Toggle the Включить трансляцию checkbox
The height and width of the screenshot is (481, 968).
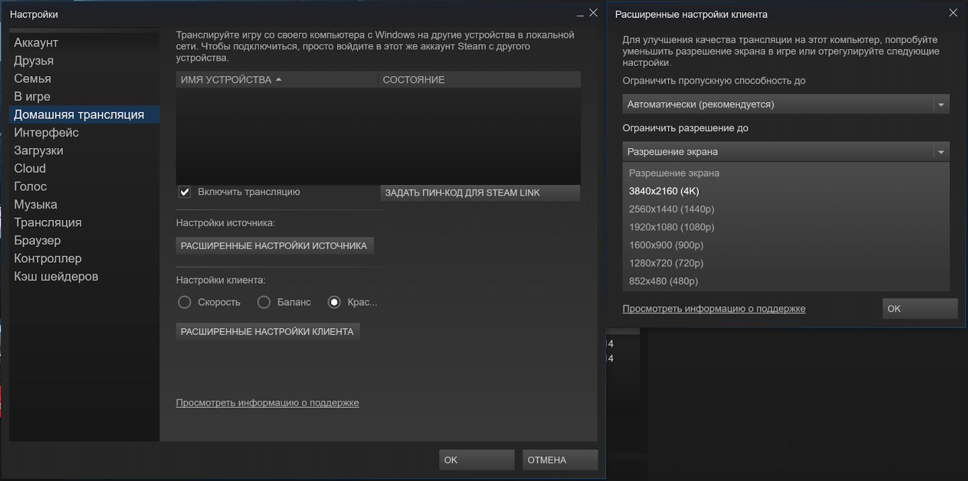point(185,192)
